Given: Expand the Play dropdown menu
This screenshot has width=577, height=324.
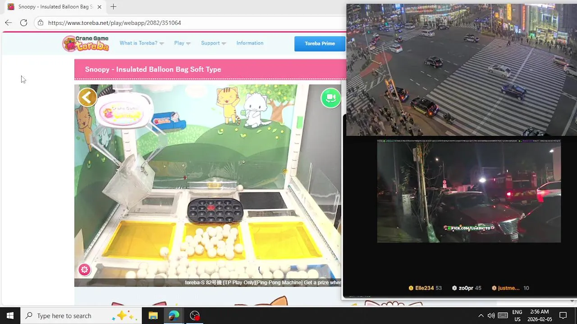Looking at the screenshot, I should (x=182, y=43).
